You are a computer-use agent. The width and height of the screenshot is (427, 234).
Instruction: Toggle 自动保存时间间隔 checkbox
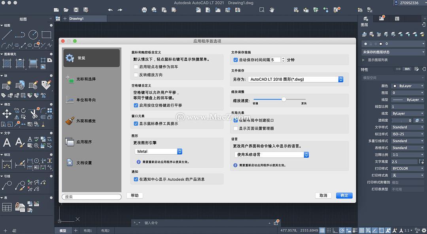click(x=236, y=60)
